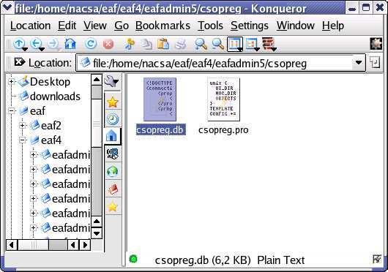The image size is (388, 272).
Task: Open the History clock sidebar tab
Action: click(113, 119)
